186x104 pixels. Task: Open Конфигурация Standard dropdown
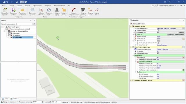click(166, 5)
